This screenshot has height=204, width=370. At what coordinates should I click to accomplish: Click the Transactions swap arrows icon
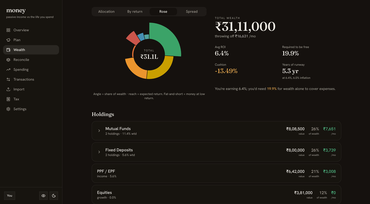click(8, 79)
